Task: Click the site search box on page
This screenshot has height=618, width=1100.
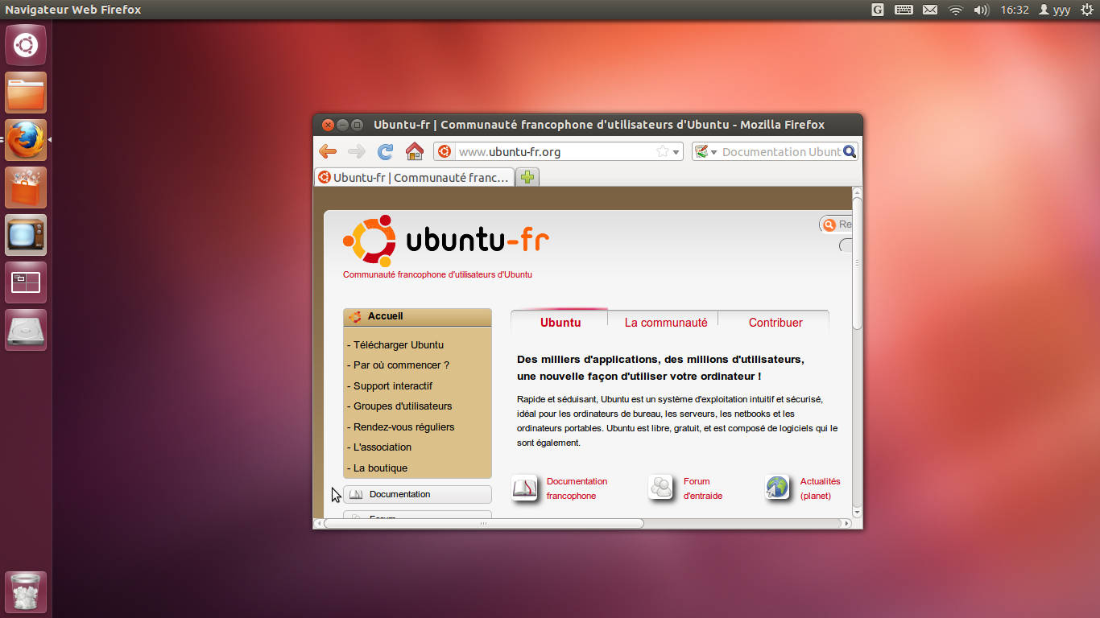Action: (x=836, y=225)
